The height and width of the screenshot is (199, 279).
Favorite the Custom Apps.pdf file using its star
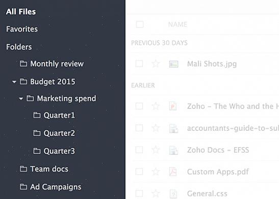(156, 172)
